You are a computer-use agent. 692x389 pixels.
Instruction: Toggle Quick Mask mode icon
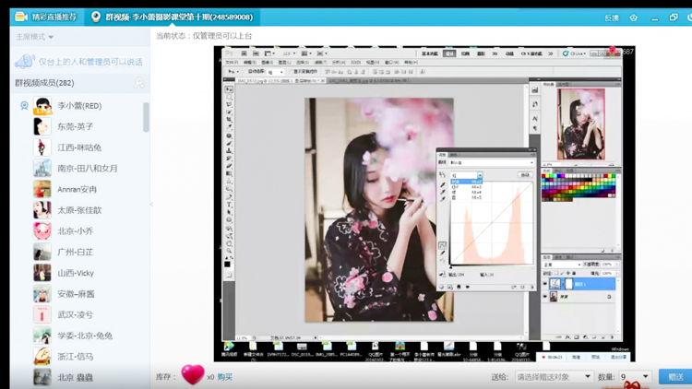click(x=229, y=275)
